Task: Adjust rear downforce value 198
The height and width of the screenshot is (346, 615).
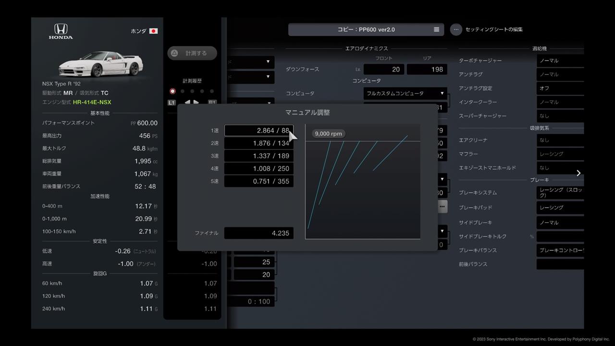Action: [x=427, y=69]
